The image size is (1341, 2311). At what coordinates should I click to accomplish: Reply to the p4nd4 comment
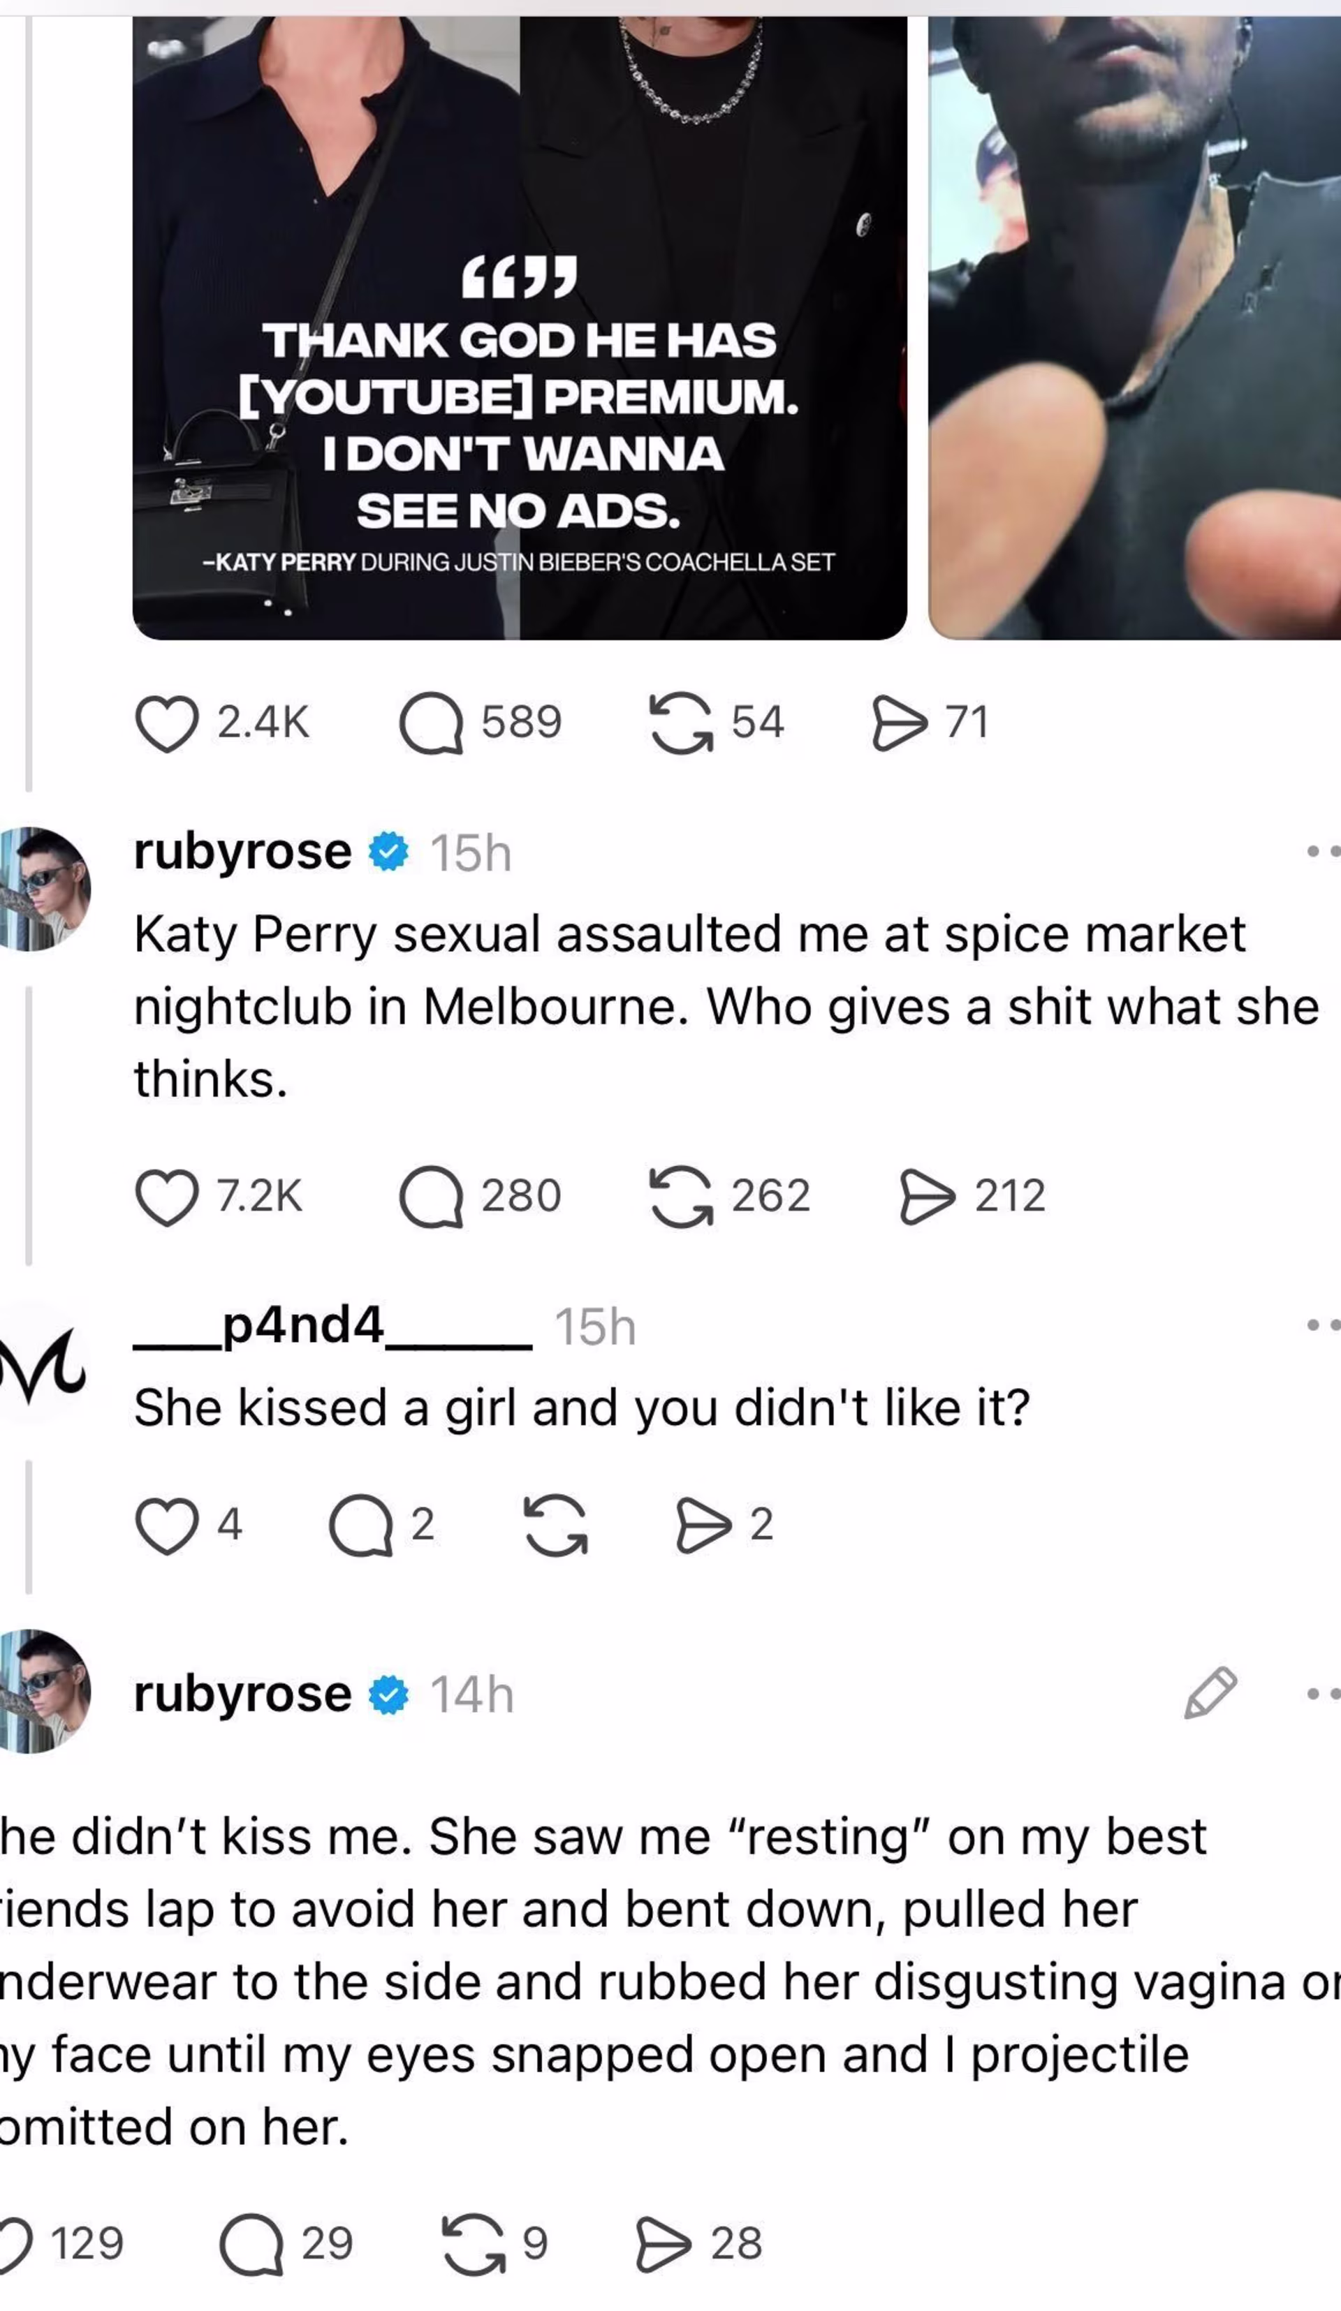tap(361, 1526)
